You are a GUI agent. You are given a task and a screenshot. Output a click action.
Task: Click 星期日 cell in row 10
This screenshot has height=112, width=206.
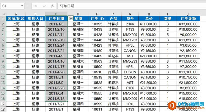(x=78, y=67)
